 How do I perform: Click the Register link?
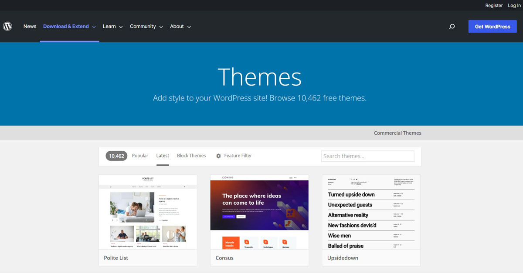coord(494,6)
